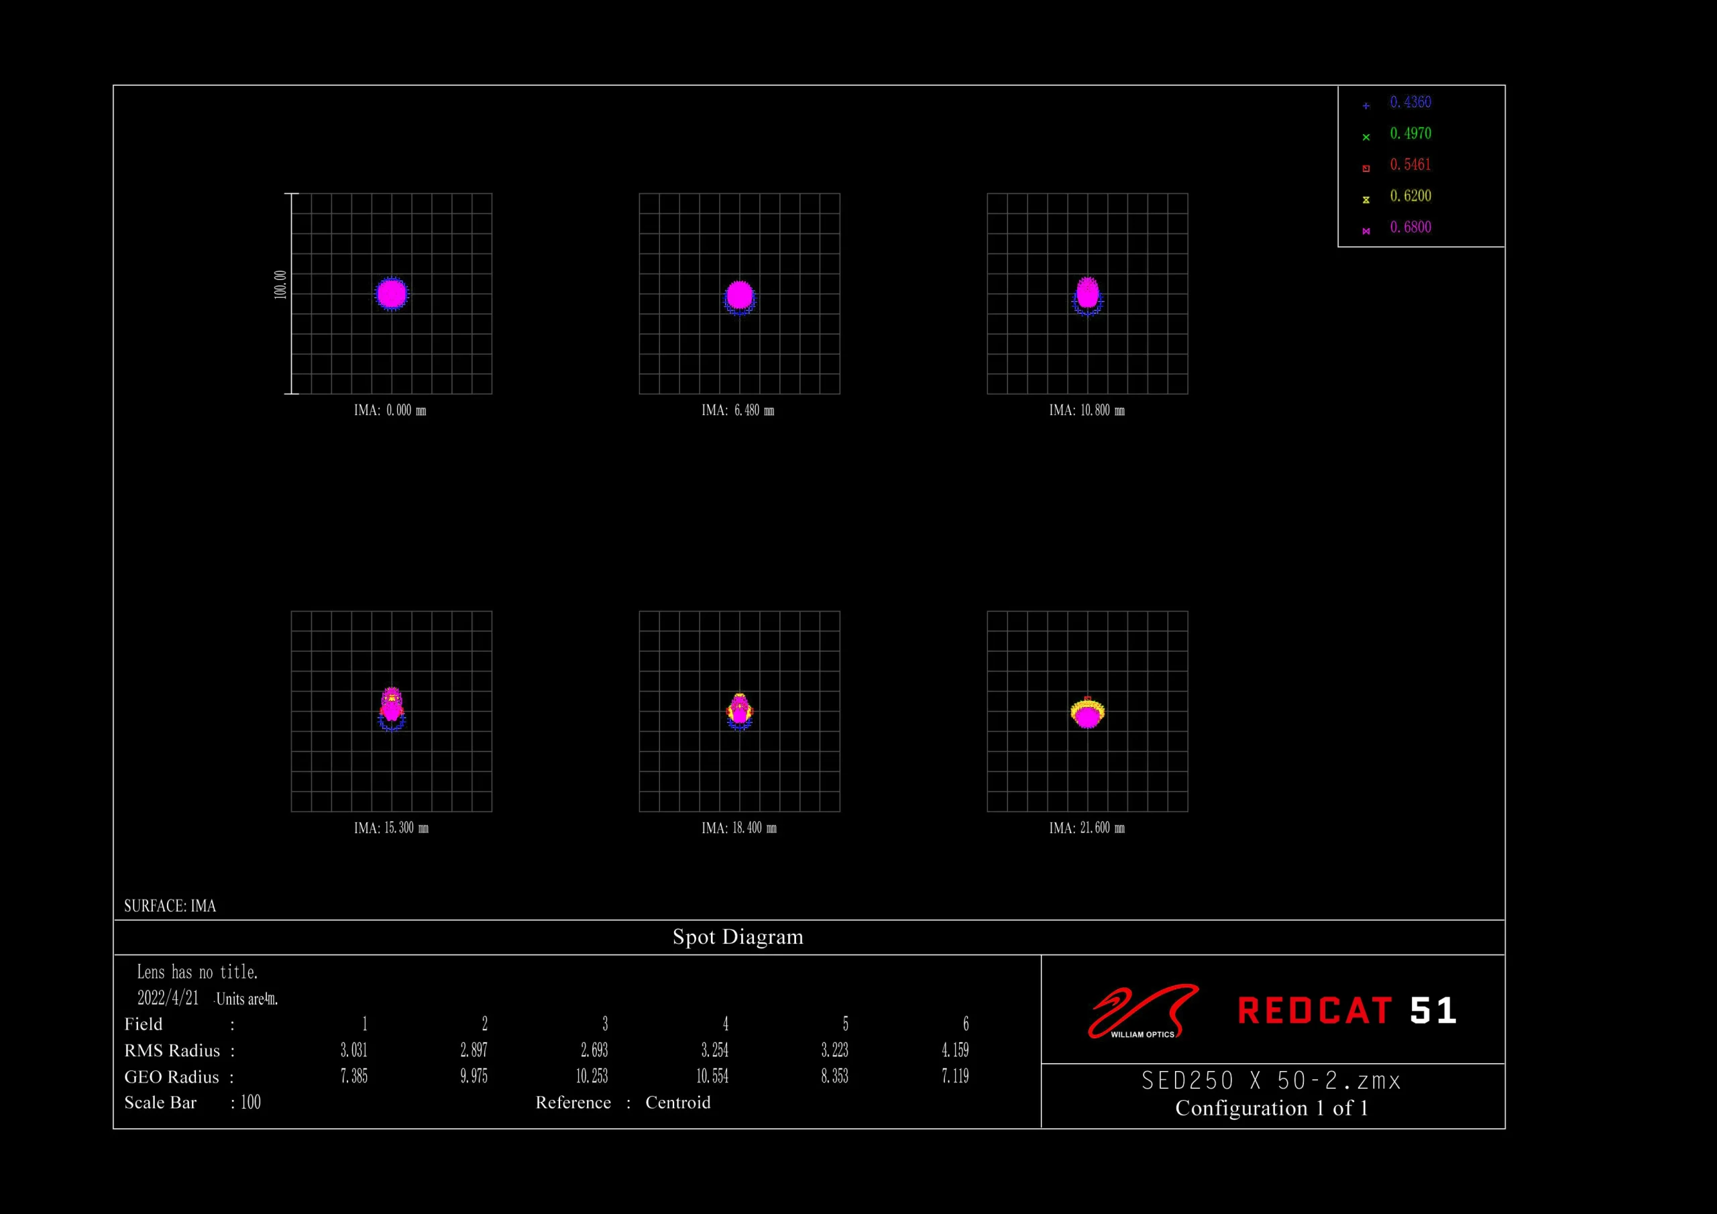Click the William Optics cat logo
The image size is (1717, 1214).
(1143, 1011)
